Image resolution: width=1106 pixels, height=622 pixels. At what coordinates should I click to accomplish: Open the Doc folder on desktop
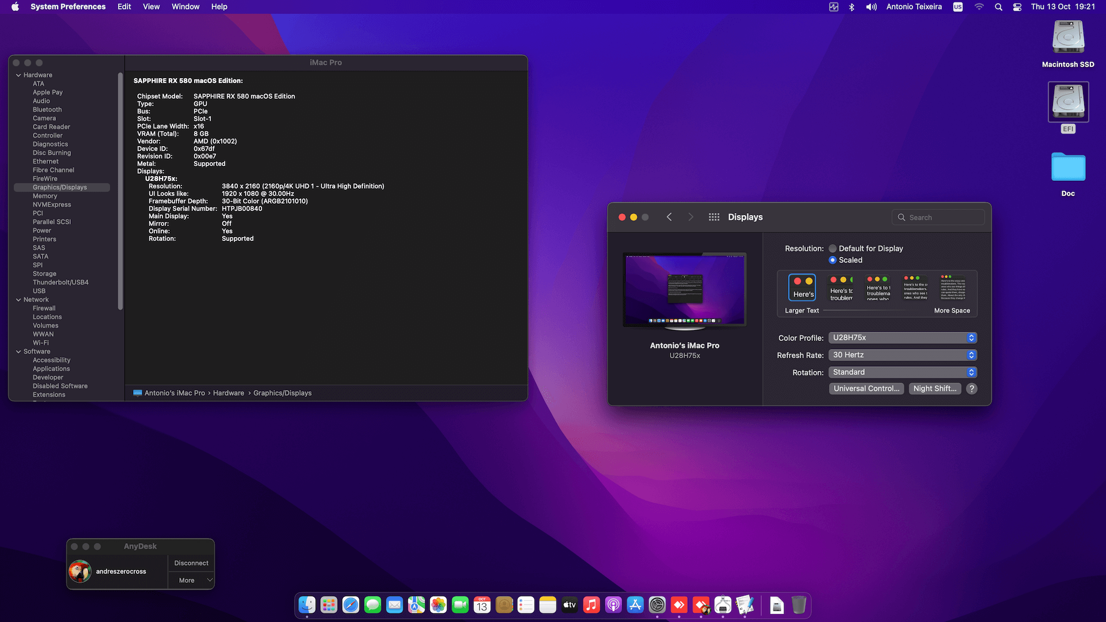pyautogui.click(x=1068, y=168)
